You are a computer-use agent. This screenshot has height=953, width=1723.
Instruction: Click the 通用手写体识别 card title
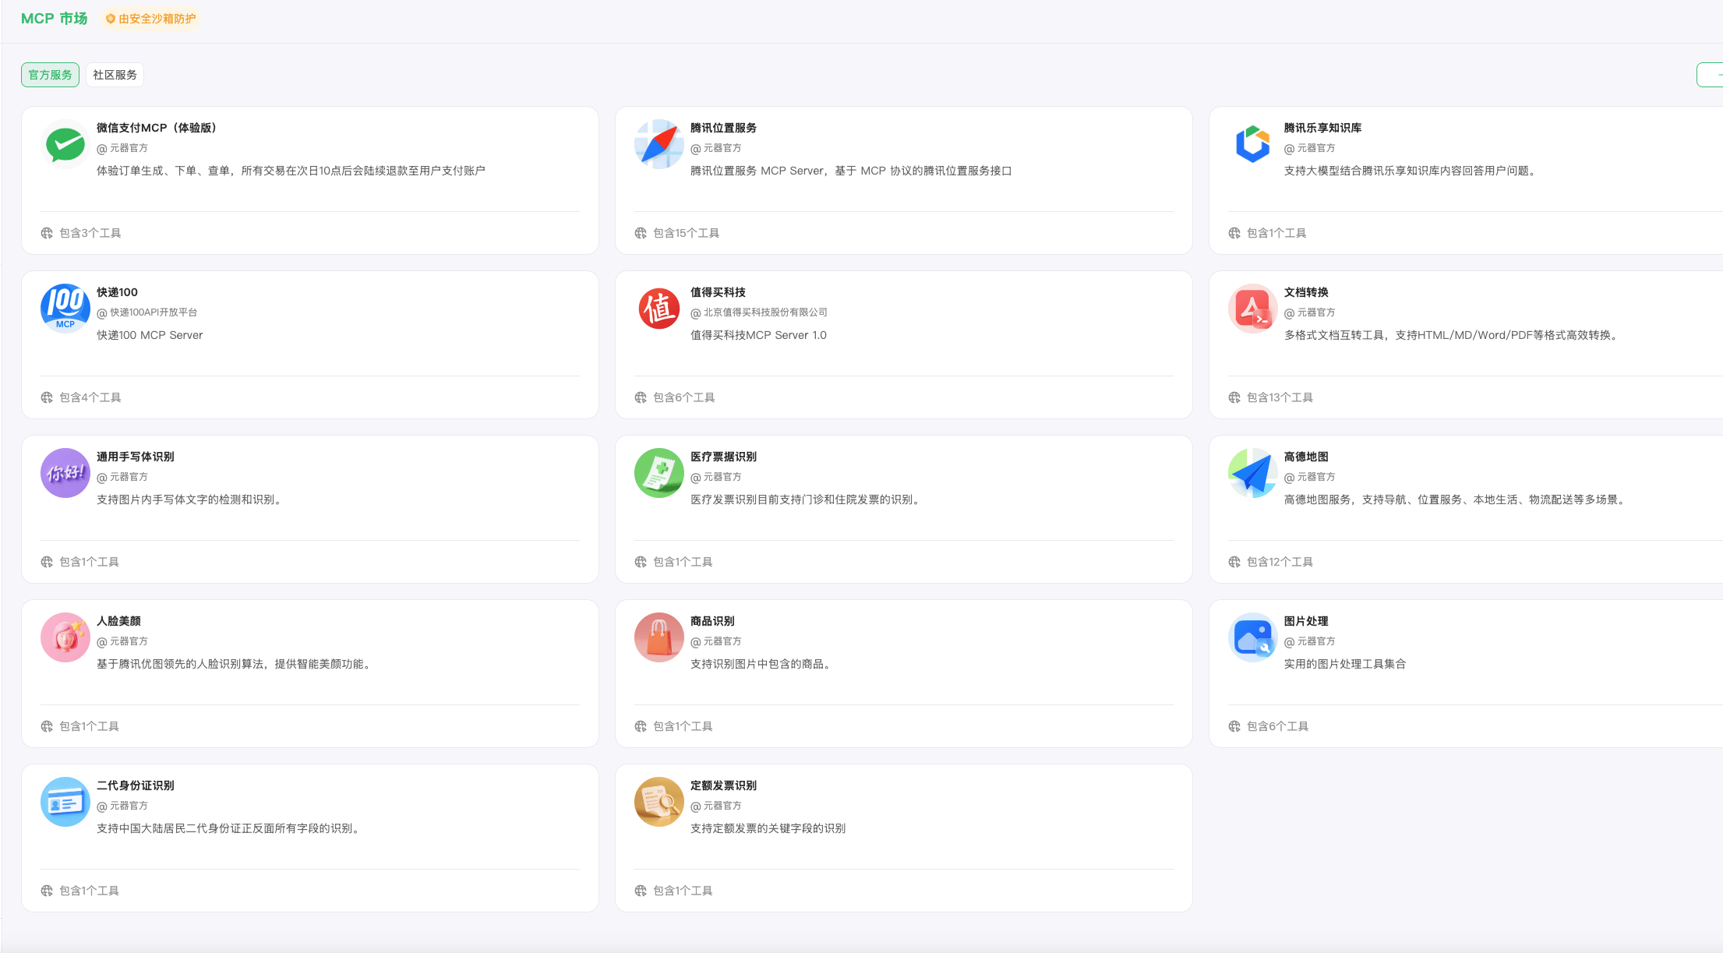pos(136,457)
